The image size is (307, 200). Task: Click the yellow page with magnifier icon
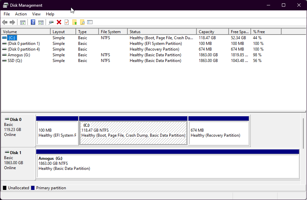[82, 22]
